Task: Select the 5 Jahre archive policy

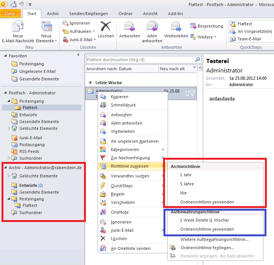Action: (187, 184)
